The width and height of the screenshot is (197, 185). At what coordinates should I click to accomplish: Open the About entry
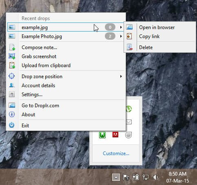pyautogui.click(x=66, y=115)
